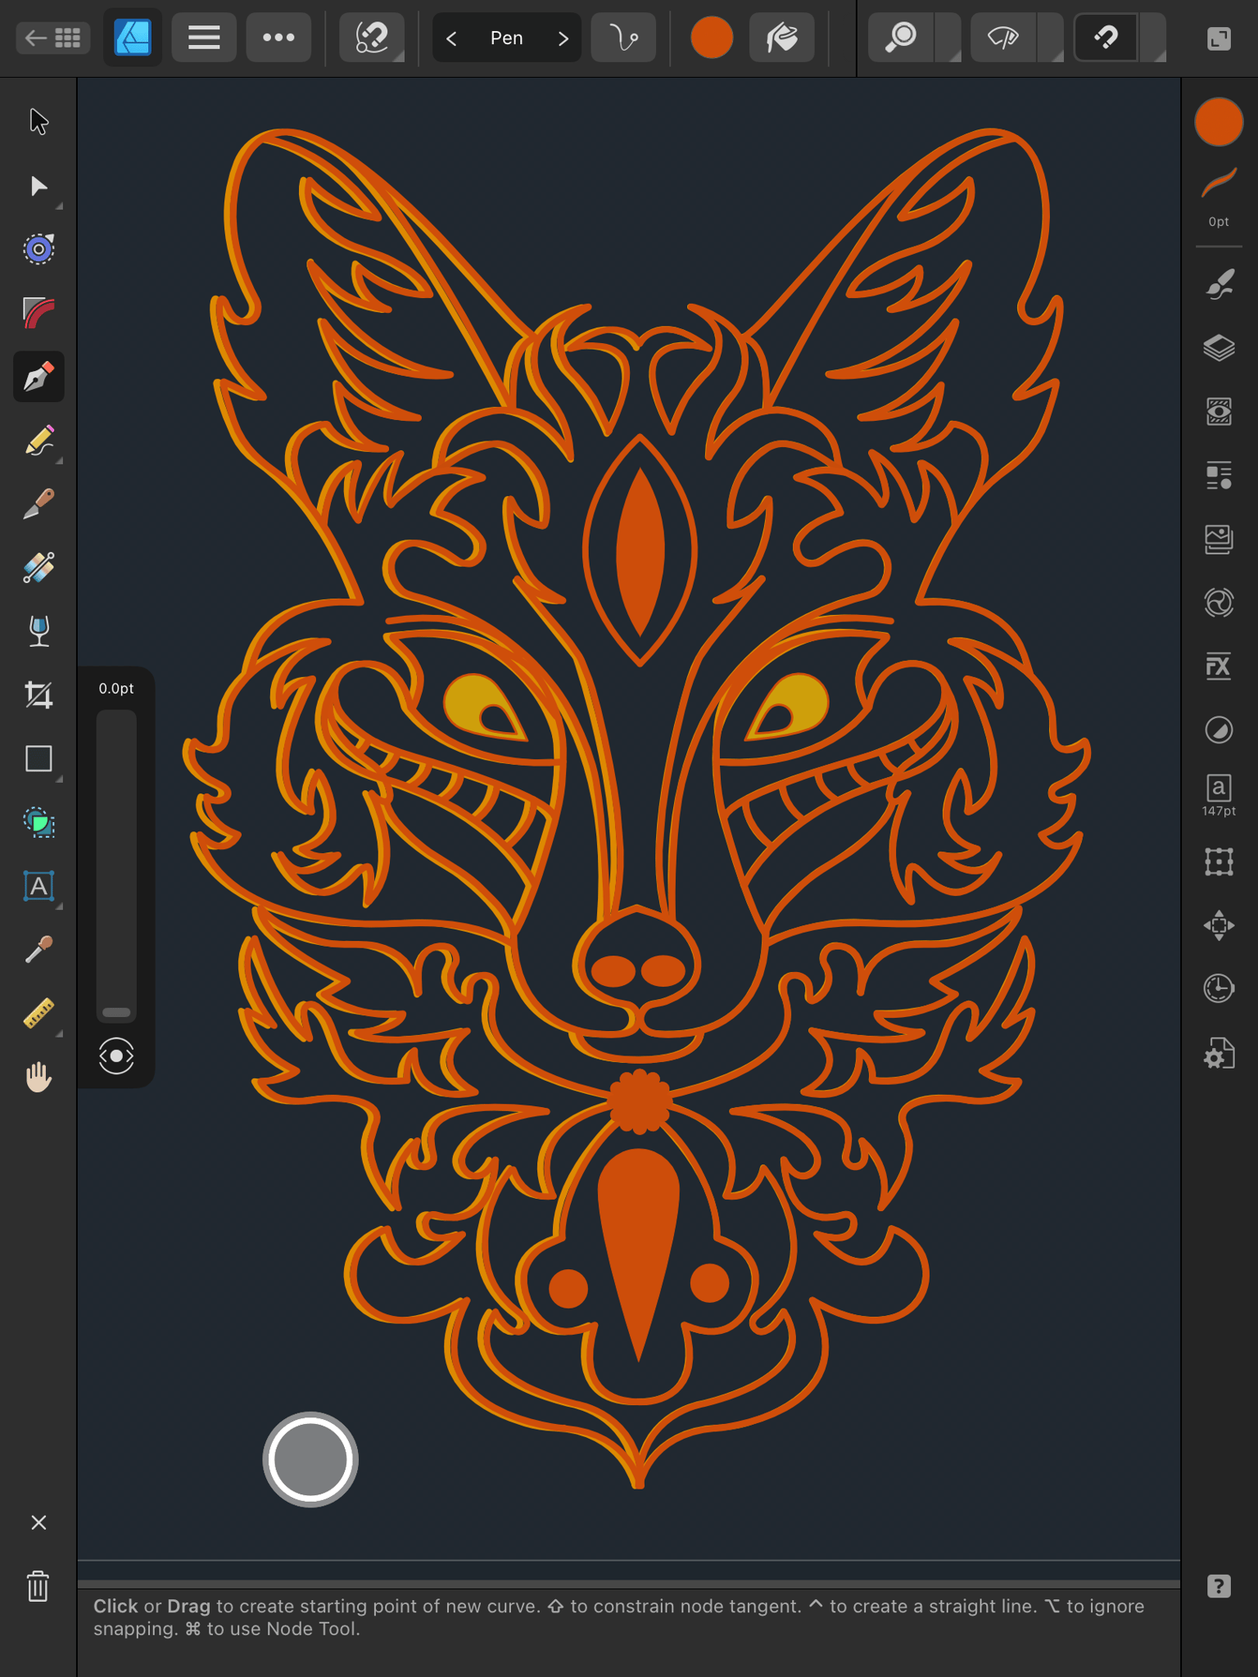
Task: Deselect with the X button
Action: point(38,1522)
